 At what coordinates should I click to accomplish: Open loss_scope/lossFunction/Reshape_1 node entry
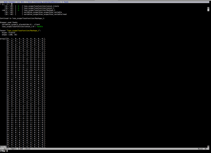pos(39,10)
